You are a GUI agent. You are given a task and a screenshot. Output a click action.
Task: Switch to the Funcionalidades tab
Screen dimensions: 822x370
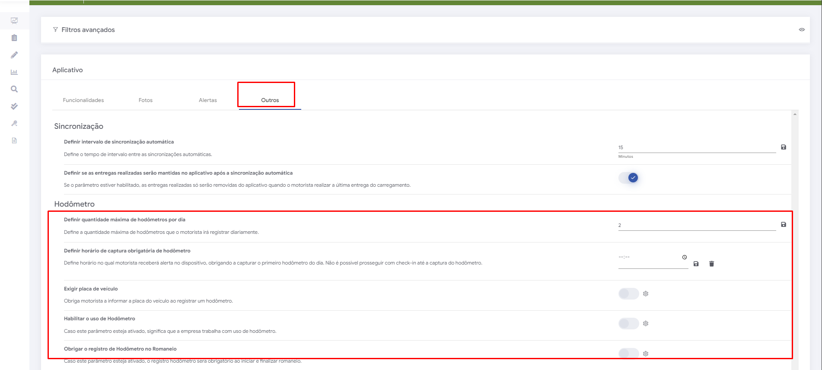(83, 100)
